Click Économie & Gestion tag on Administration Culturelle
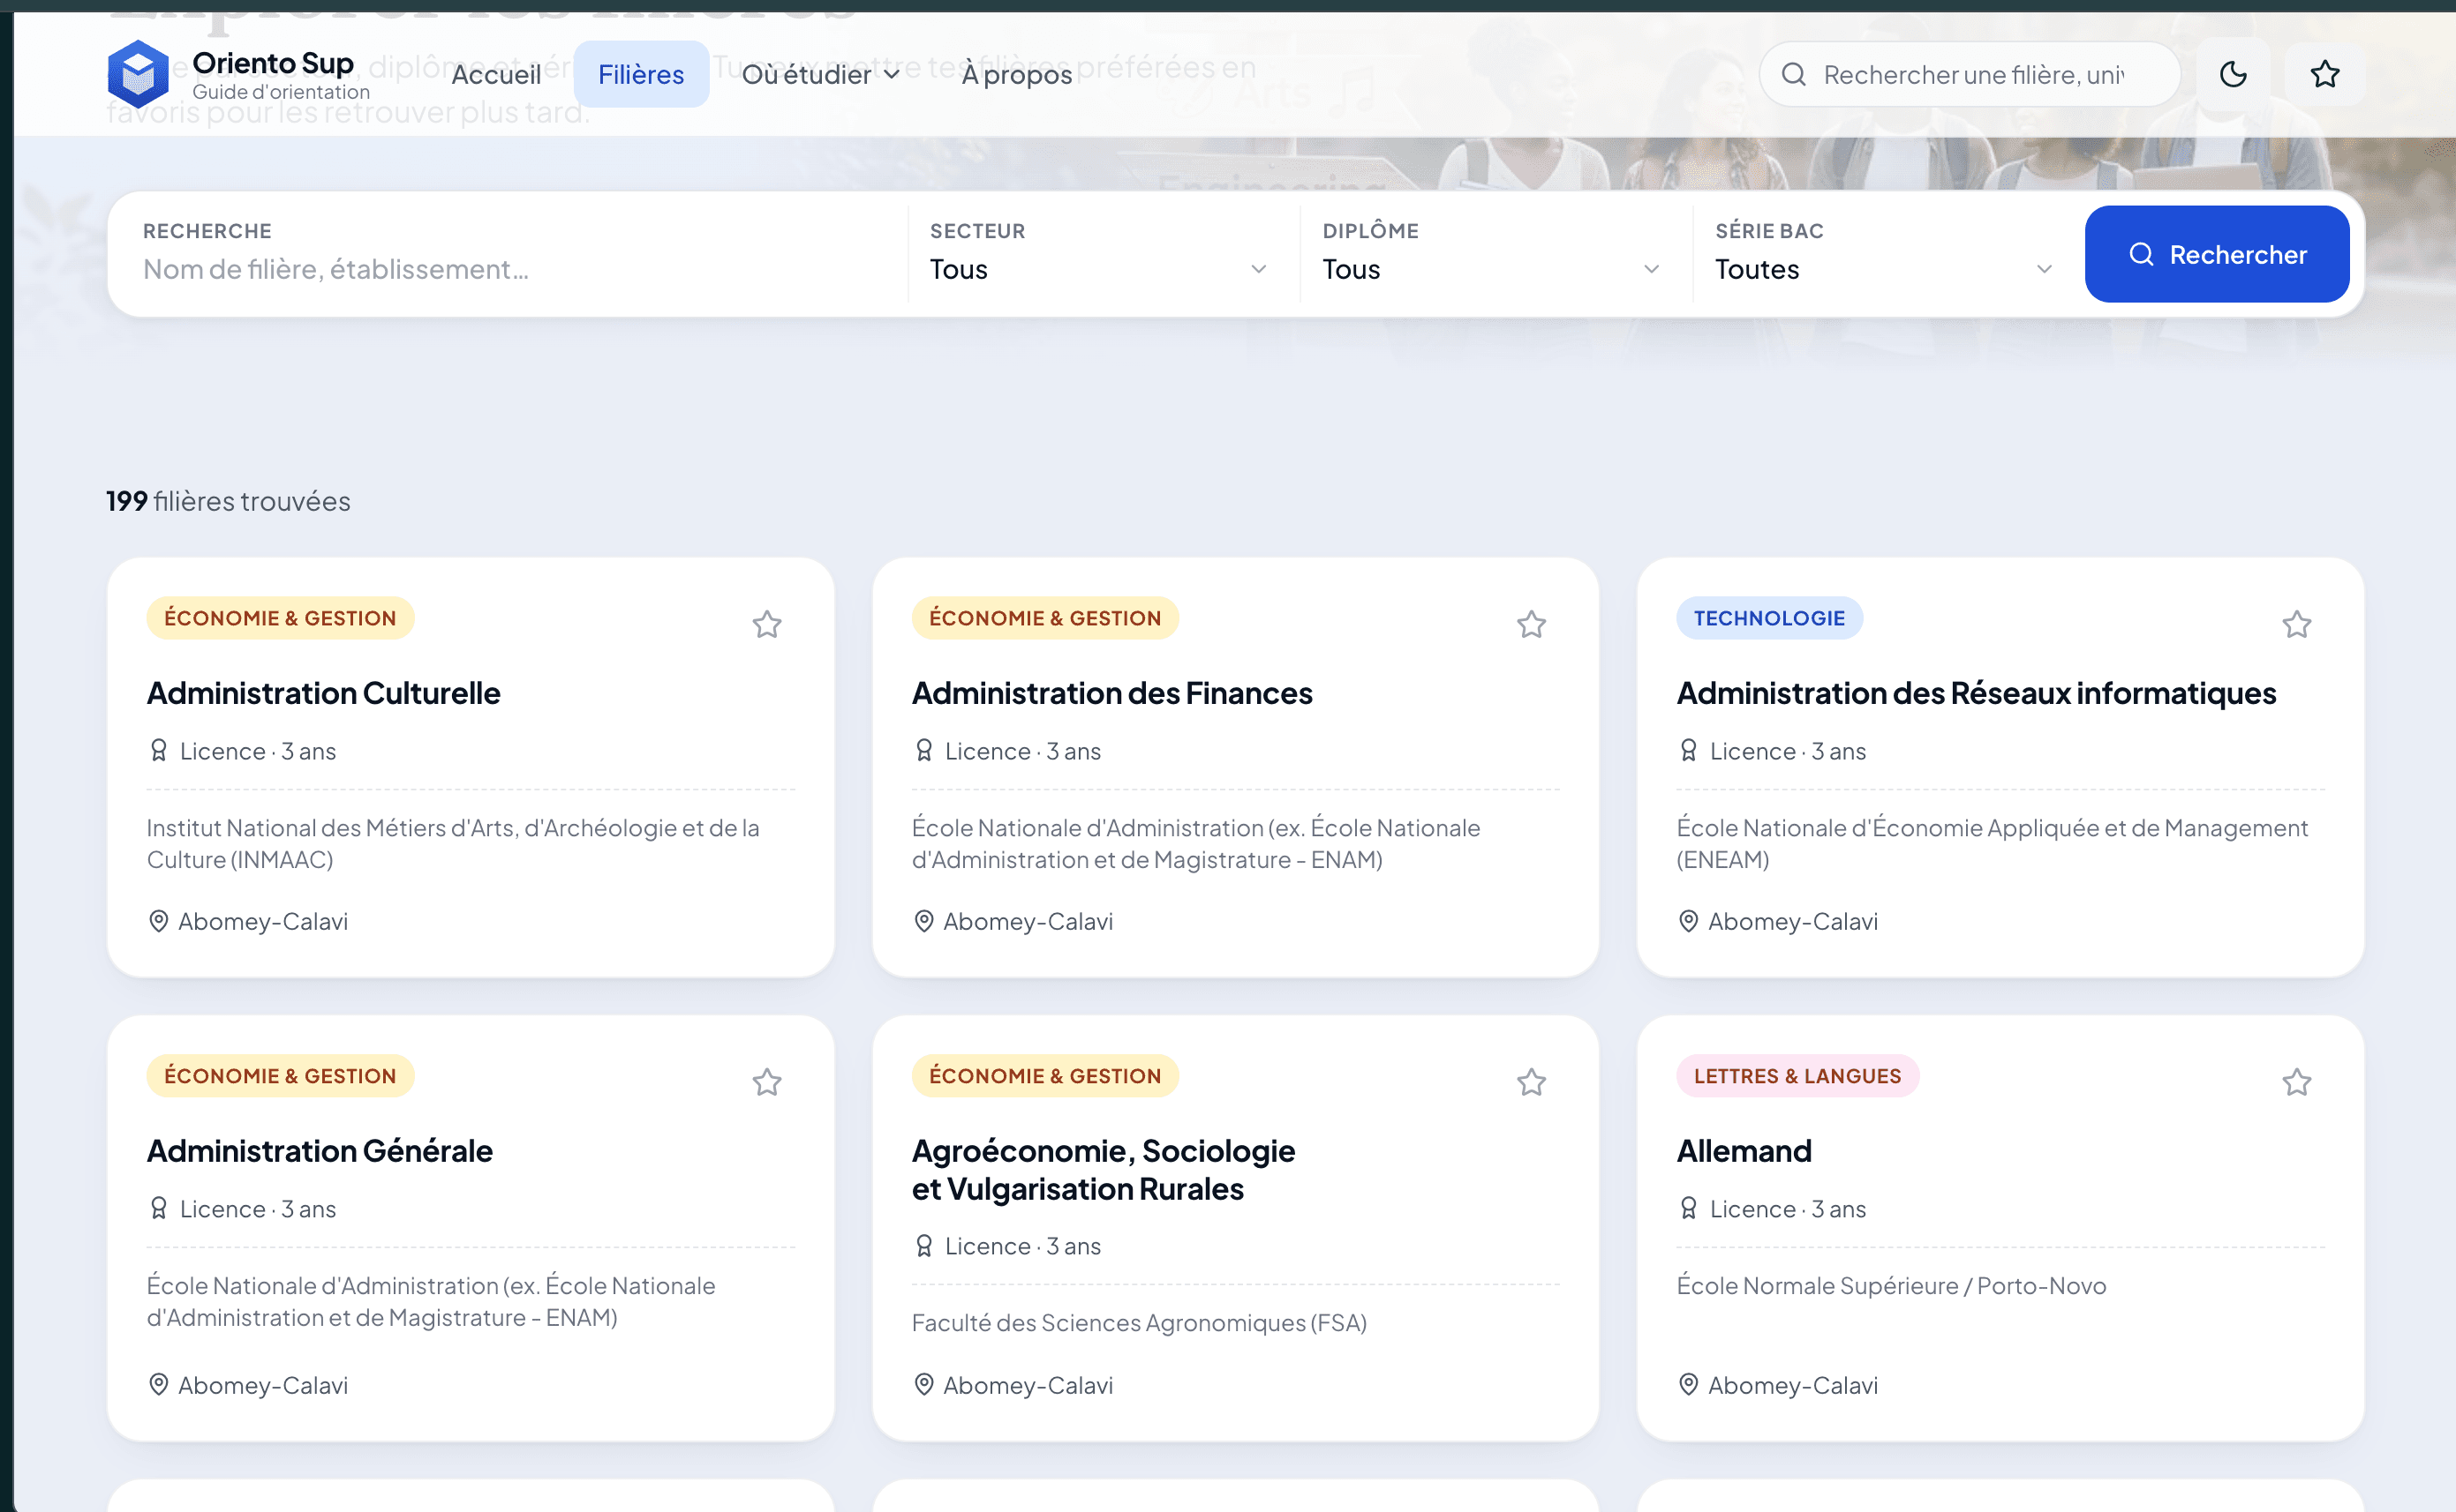Viewport: 2456px width, 1512px height. pyautogui.click(x=280, y=618)
